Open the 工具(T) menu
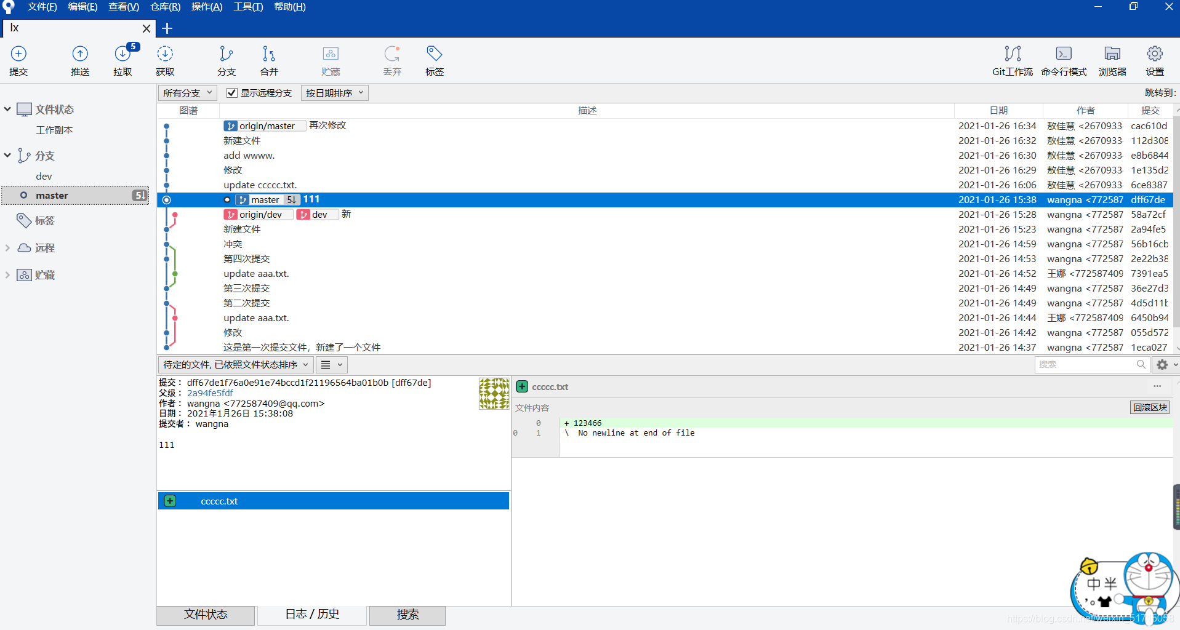This screenshot has width=1180, height=630. coord(248,7)
